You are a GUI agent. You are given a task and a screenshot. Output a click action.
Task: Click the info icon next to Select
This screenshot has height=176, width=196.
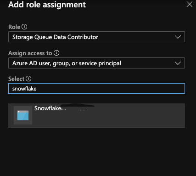(x=28, y=79)
